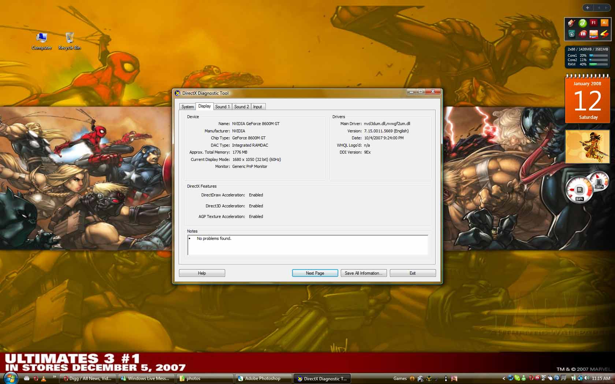
Task: Click the paintbrush icon in sidebar launcher
Action: pyautogui.click(x=571, y=23)
